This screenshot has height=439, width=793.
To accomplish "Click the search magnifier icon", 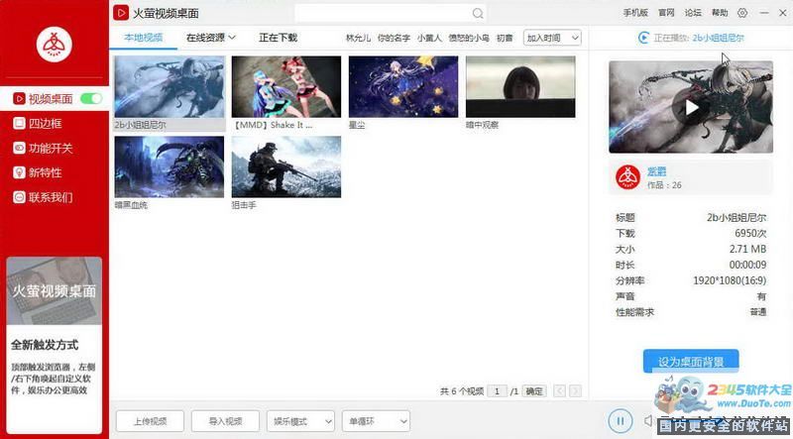I will point(478,14).
